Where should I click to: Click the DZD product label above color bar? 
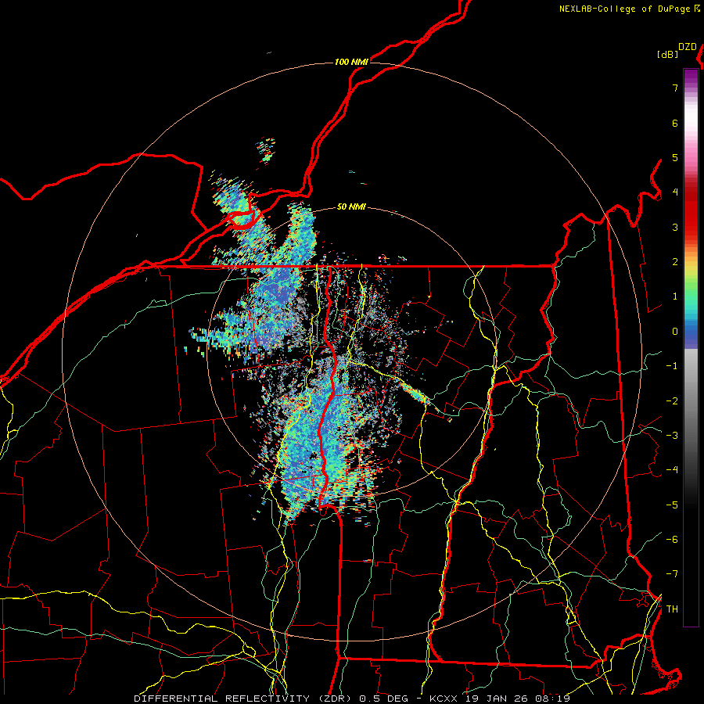pos(688,47)
